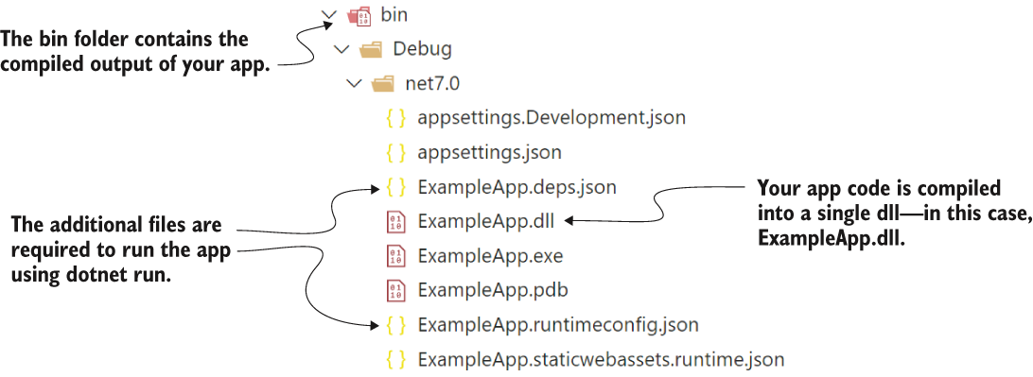1033x377 pixels.
Task: Click the ExampleApp.staticwebassets.runtime.json braces icon
Action: pyautogui.click(x=396, y=360)
